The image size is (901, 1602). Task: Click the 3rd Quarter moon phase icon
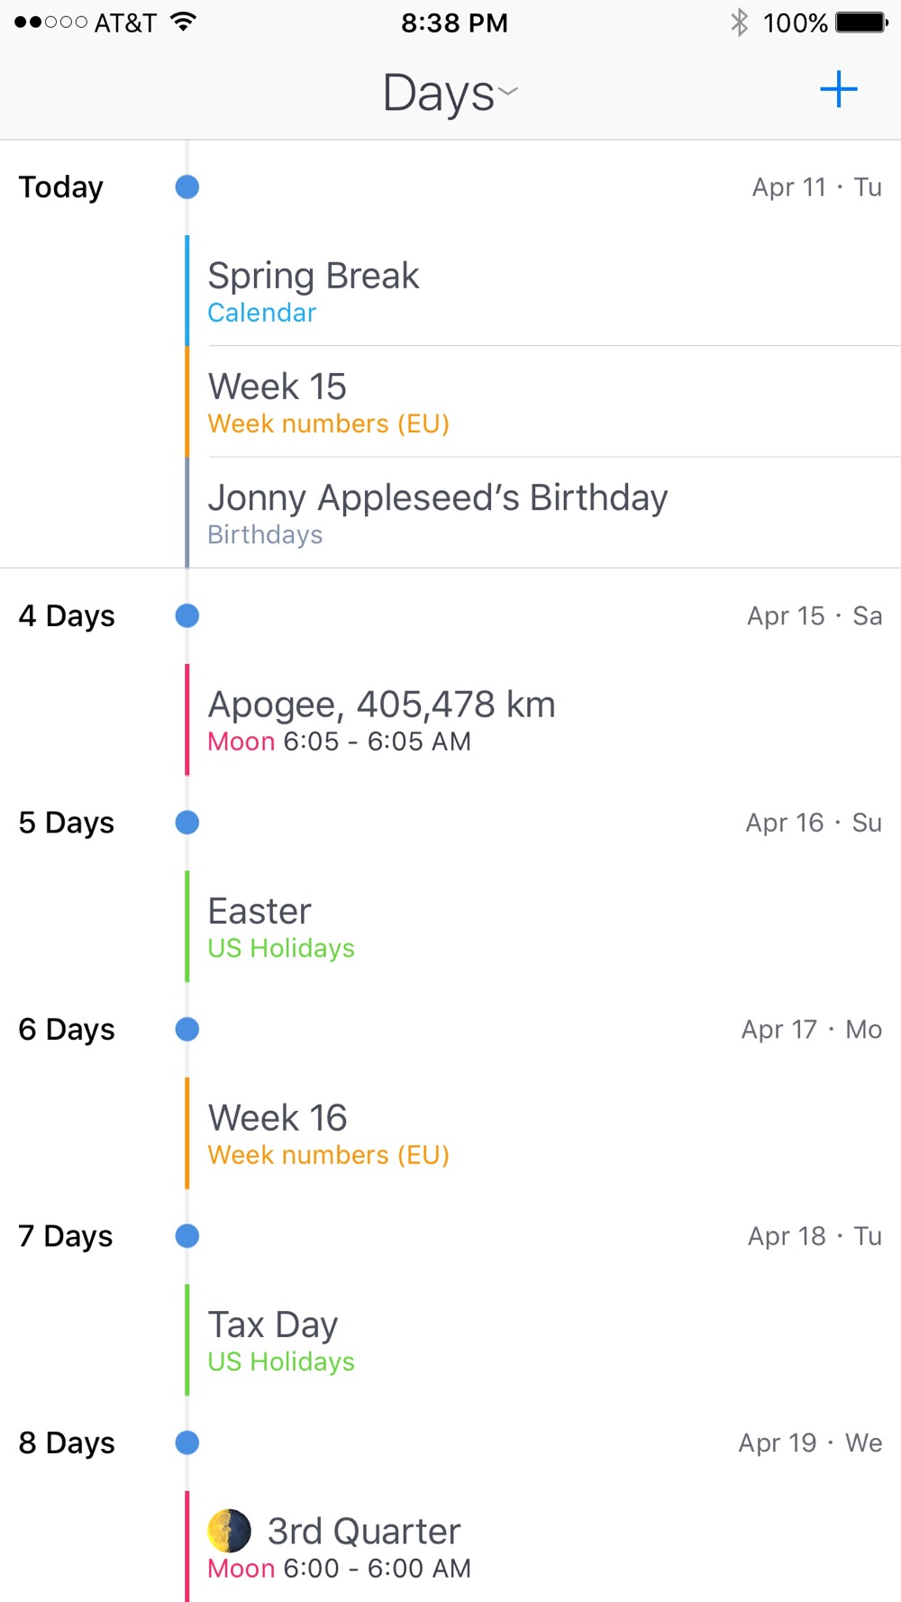pos(230,1531)
